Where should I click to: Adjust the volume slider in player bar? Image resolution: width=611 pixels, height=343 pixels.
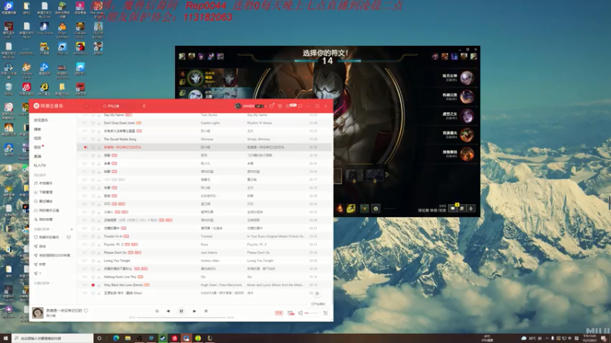312,313
